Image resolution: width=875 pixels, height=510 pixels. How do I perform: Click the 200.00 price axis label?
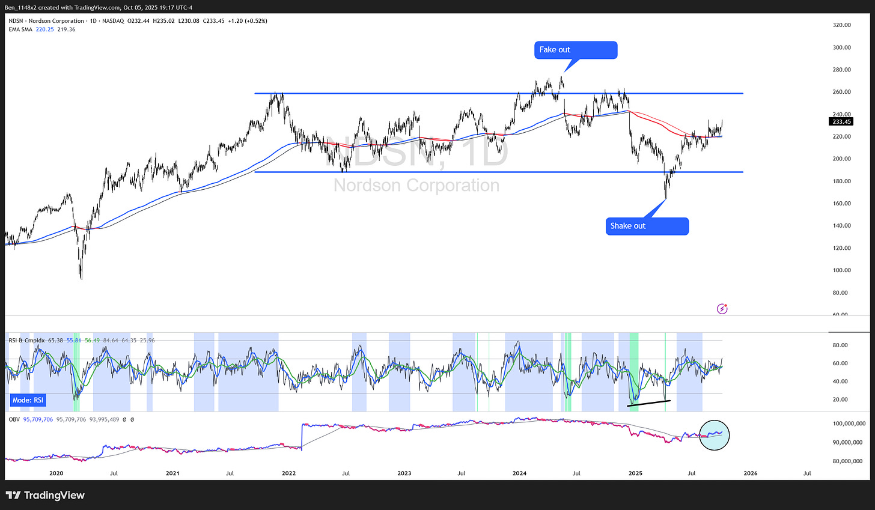click(x=842, y=159)
